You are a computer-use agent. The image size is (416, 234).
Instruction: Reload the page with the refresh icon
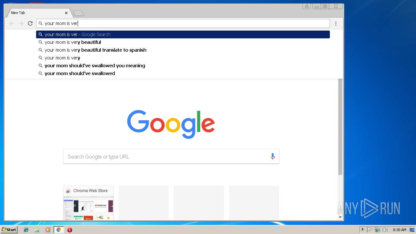click(30, 23)
